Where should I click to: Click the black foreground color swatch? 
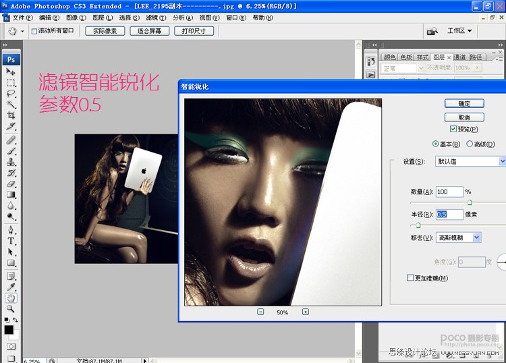tap(9, 329)
